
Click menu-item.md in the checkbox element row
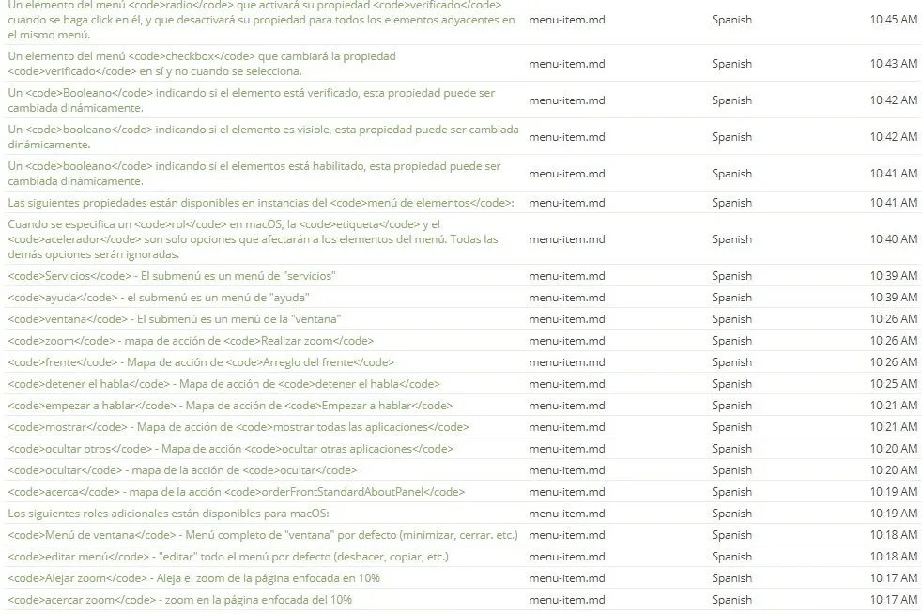567,64
